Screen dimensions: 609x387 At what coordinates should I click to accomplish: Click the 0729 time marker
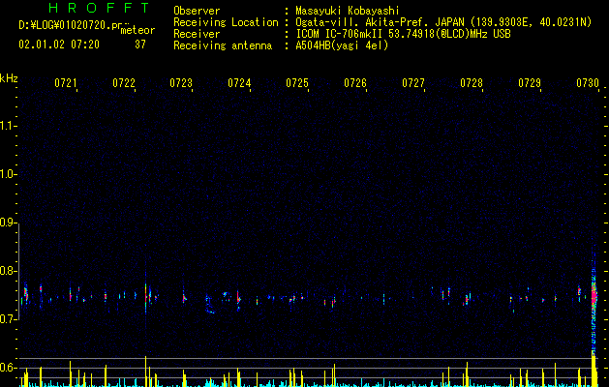530,83
